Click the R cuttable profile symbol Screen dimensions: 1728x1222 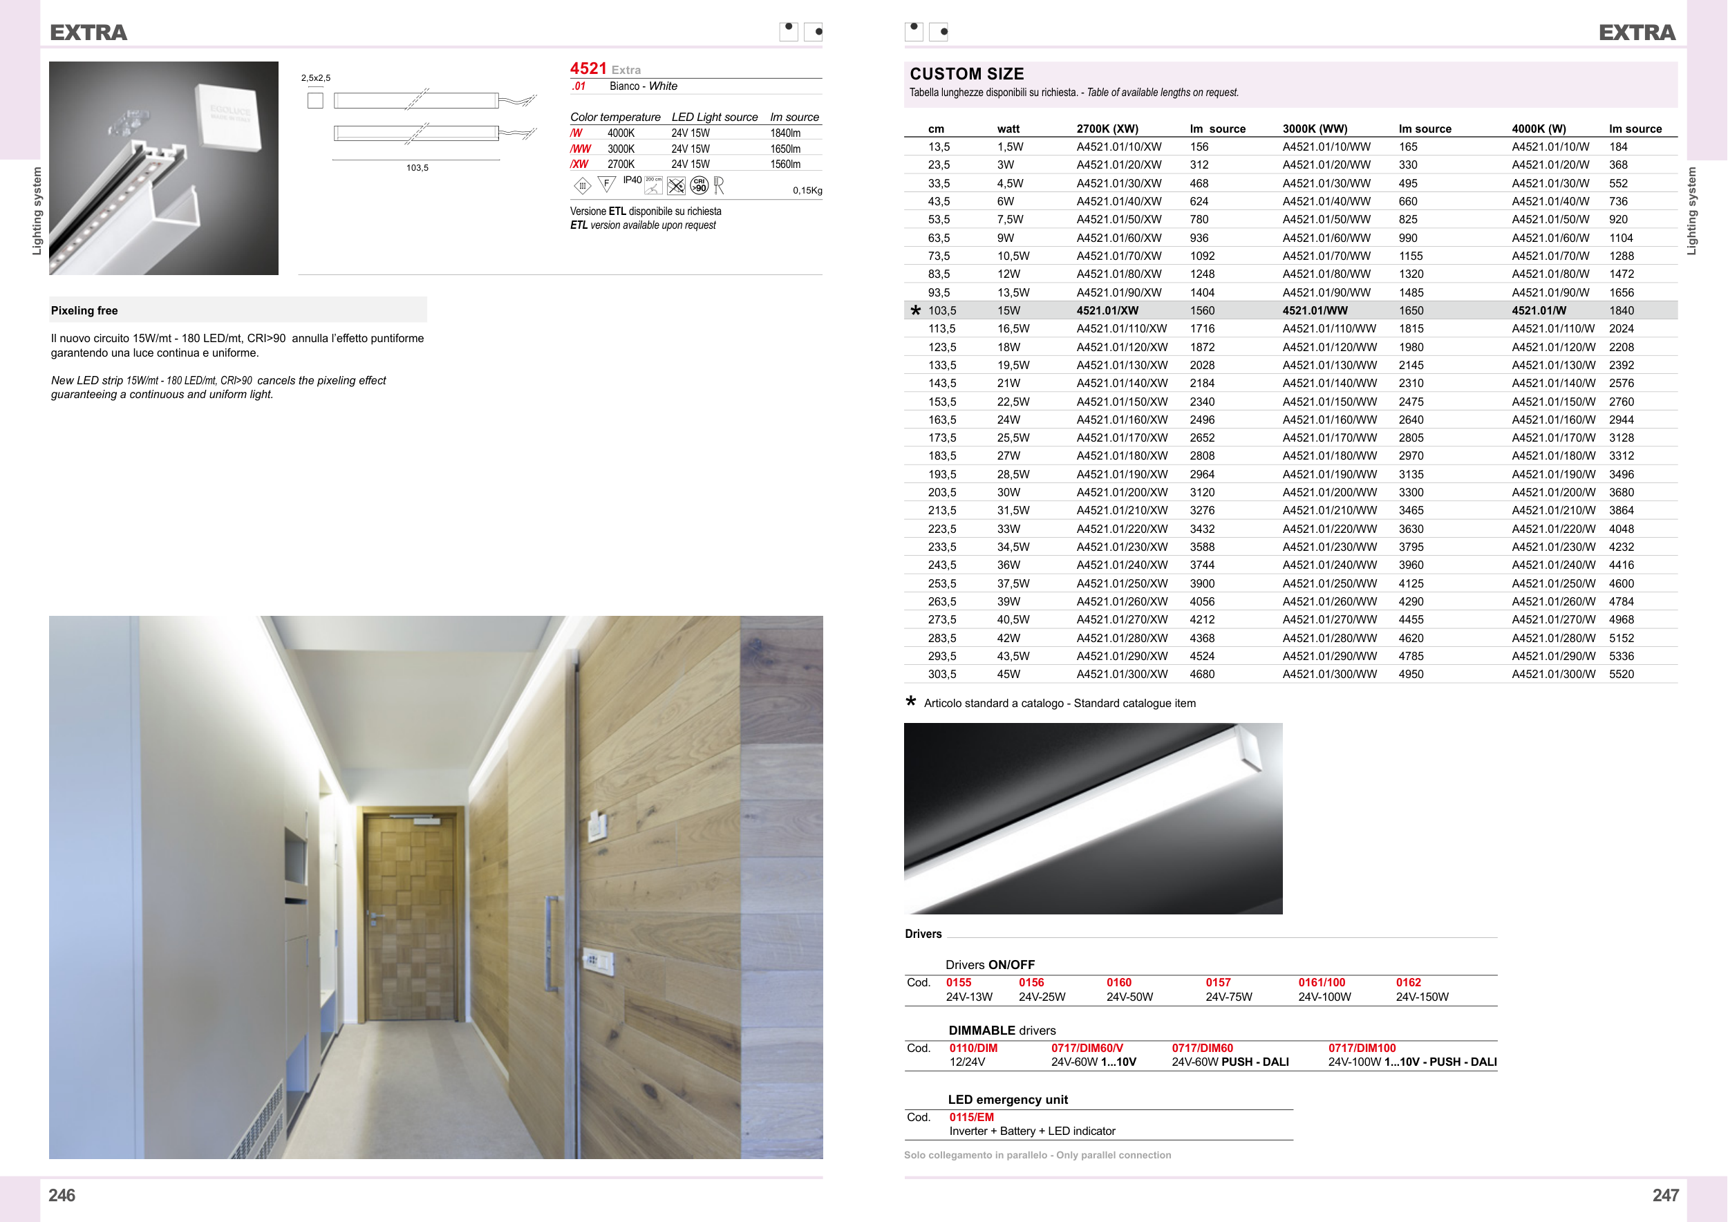(x=719, y=185)
